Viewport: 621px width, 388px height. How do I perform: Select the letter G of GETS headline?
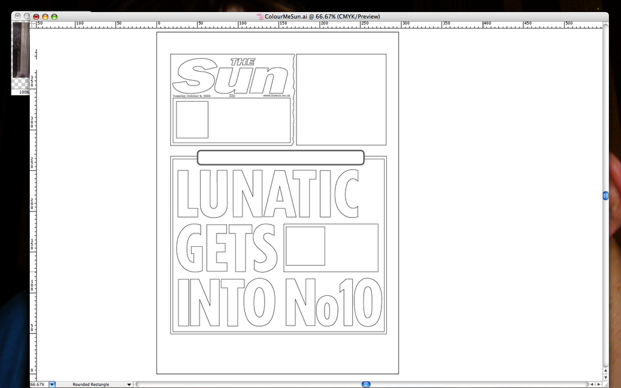(190, 248)
